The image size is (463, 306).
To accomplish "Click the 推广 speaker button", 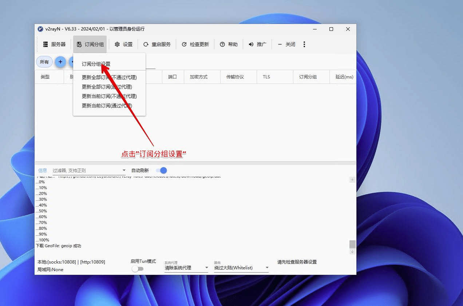I will click(x=257, y=44).
